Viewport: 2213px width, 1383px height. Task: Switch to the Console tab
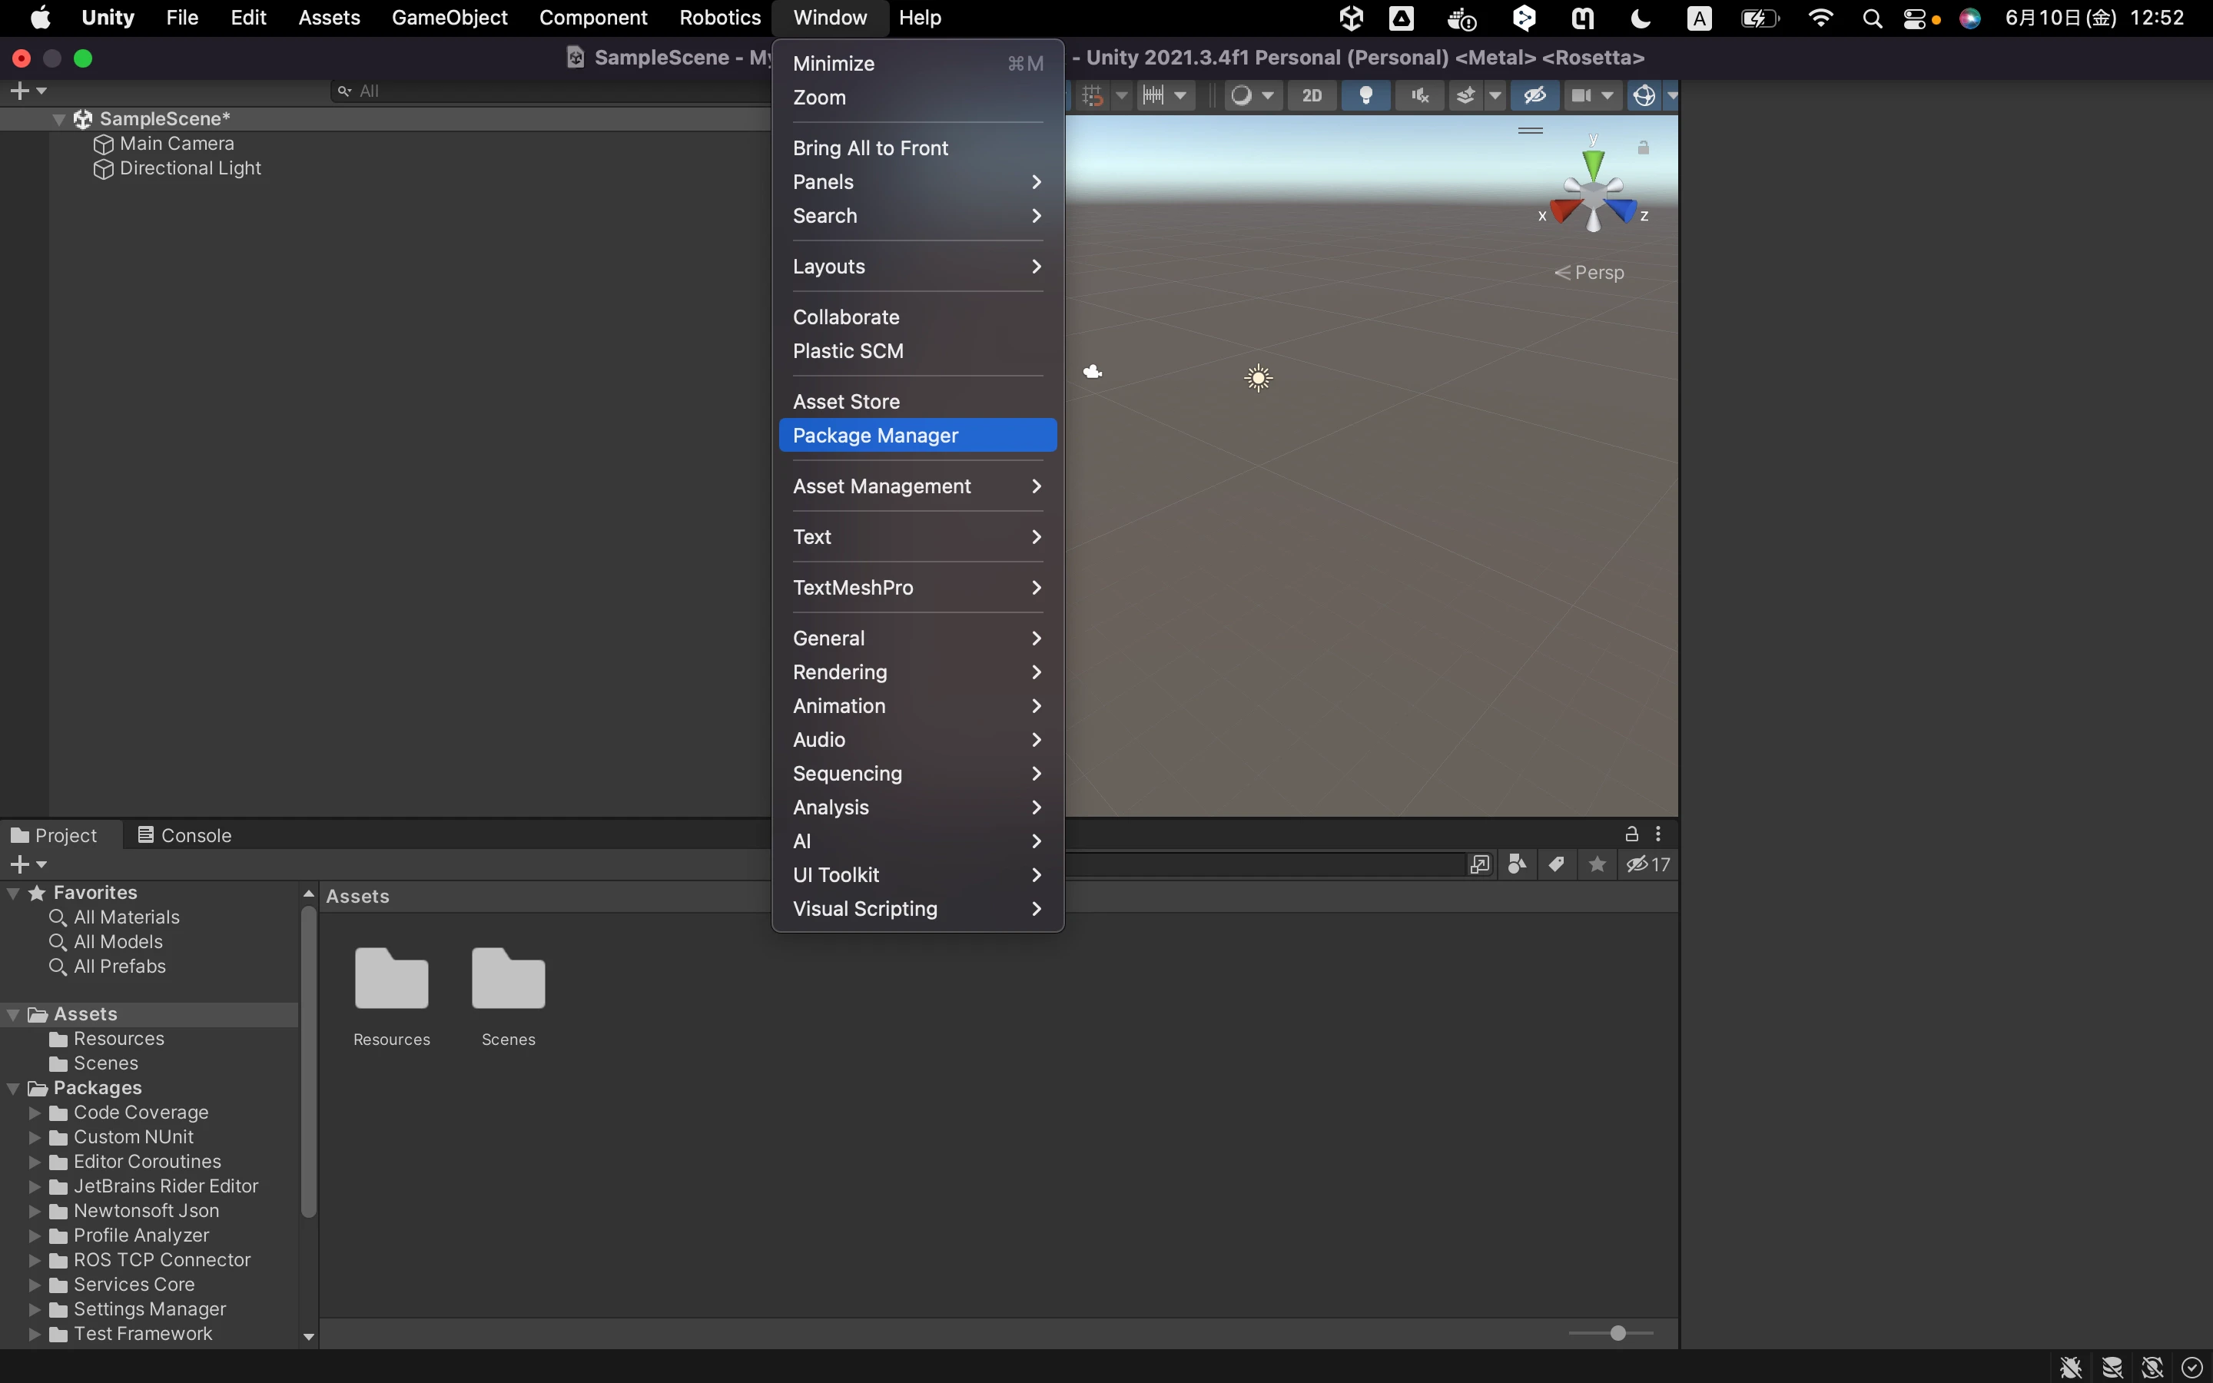click(x=184, y=835)
